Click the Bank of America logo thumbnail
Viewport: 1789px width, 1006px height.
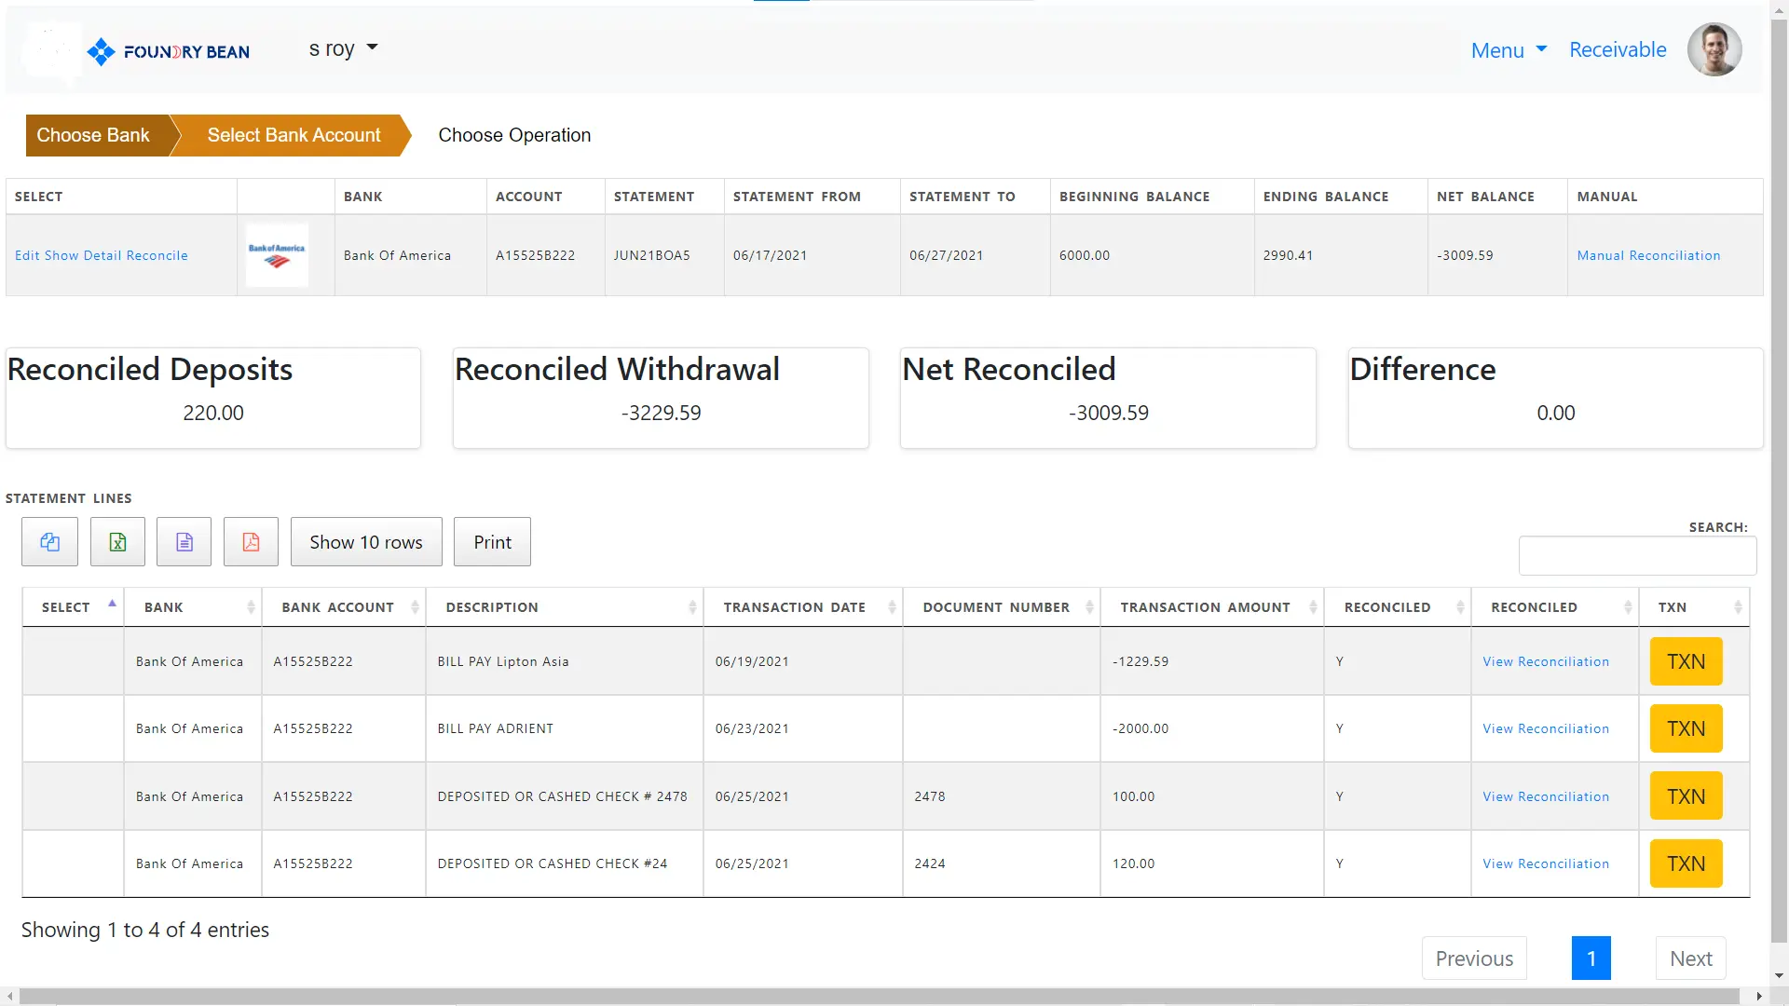[277, 254]
